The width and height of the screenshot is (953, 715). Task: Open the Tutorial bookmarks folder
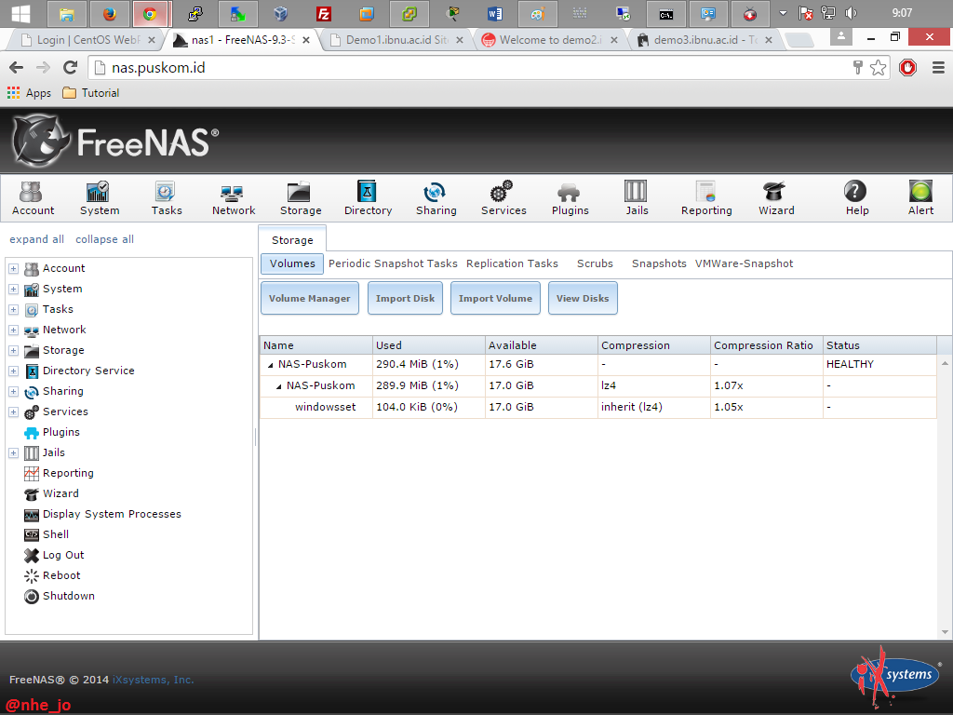coord(91,93)
